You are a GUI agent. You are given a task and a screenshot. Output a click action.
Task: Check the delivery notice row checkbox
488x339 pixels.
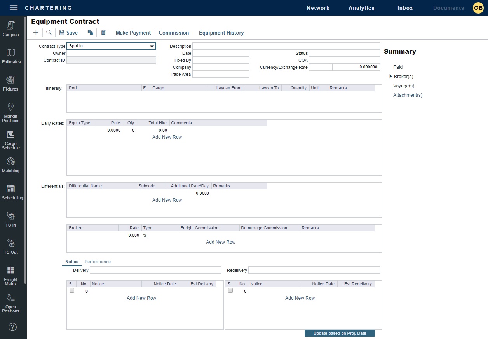click(72, 290)
